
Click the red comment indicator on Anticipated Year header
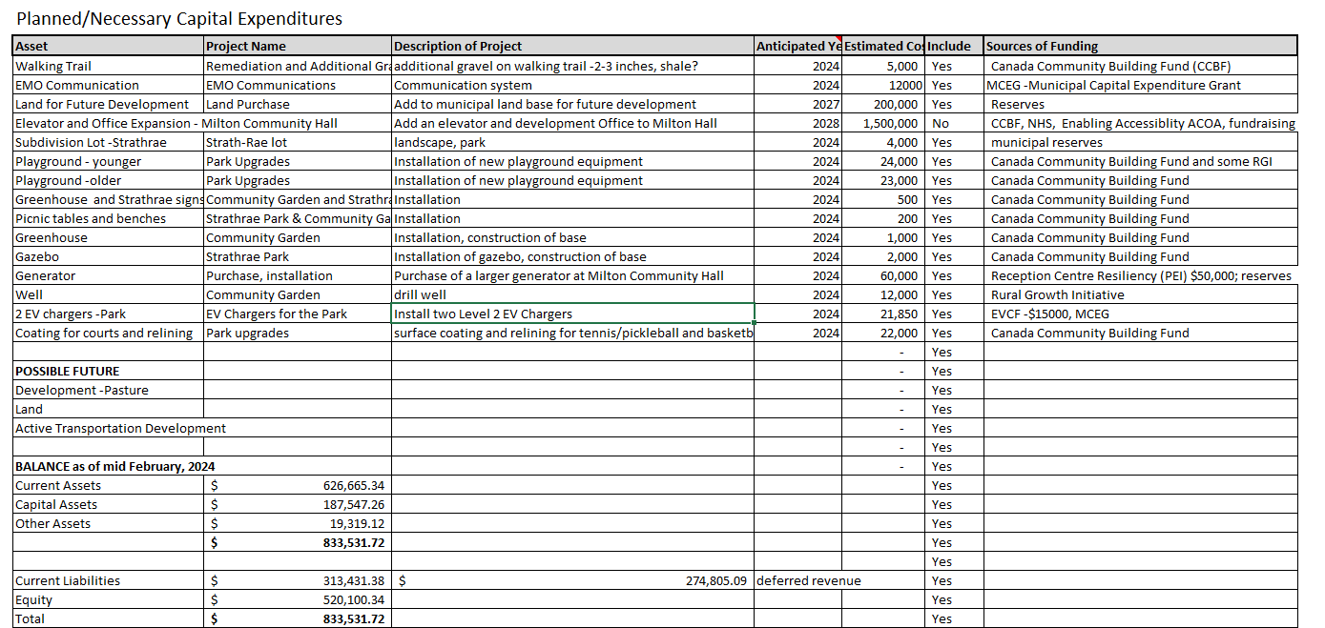[x=838, y=39]
